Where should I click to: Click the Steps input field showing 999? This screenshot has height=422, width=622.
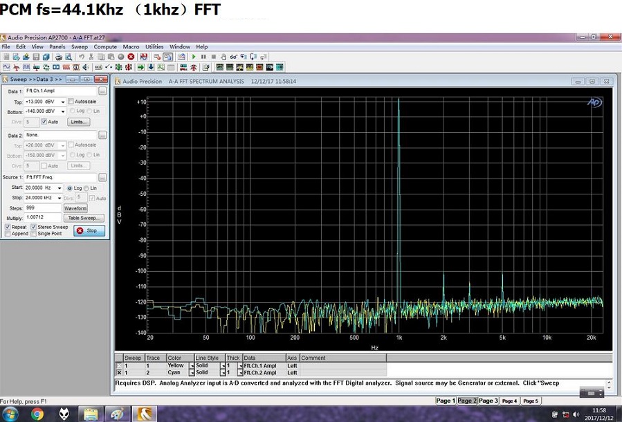(43, 208)
